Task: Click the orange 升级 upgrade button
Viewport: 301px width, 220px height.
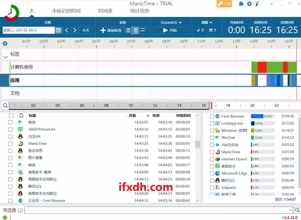Action: point(224,3)
